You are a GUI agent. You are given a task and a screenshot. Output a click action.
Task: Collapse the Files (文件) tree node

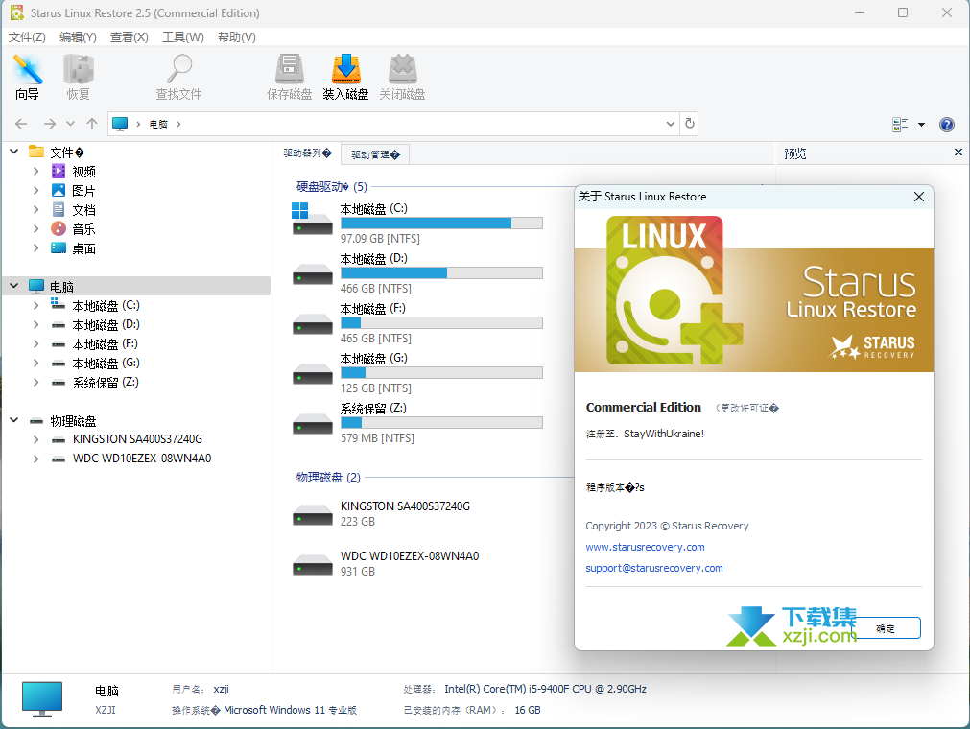coord(14,152)
